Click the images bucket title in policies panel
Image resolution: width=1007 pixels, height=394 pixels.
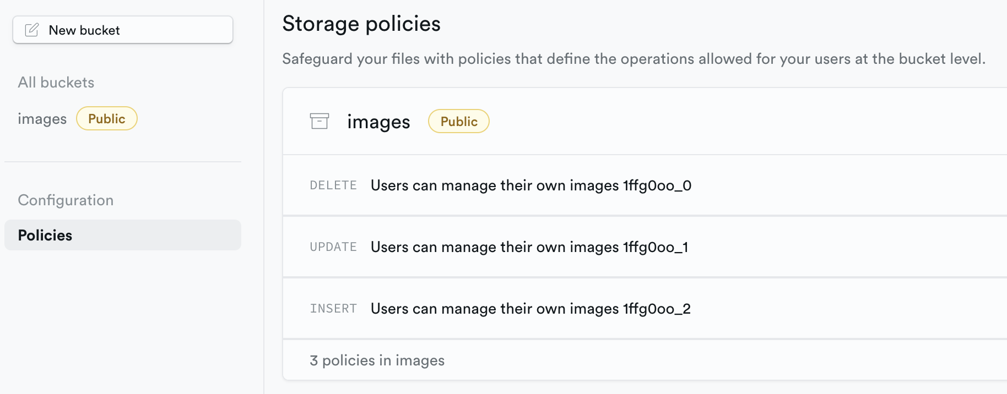click(378, 122)
